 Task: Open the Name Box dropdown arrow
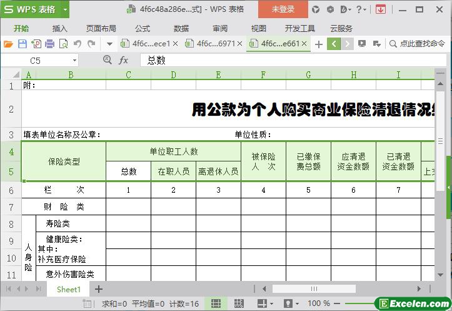pyautogui.click(x=74, y=60)
